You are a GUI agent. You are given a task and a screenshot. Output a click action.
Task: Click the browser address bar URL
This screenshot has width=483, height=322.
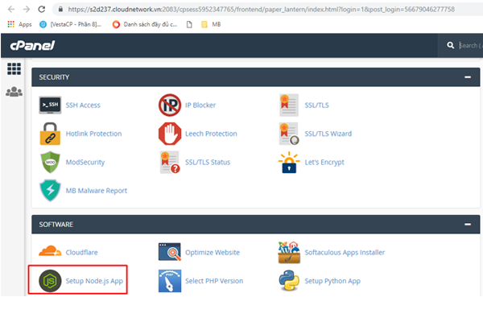[x=261, y=9]
